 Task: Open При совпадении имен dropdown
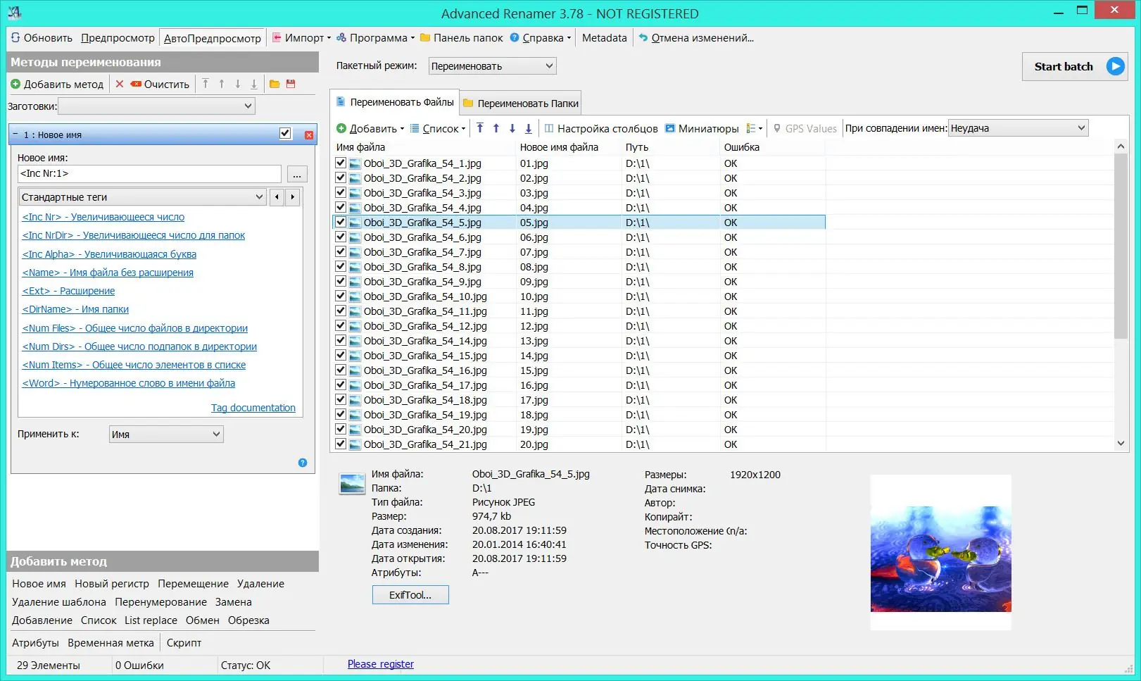(1018, 128)
